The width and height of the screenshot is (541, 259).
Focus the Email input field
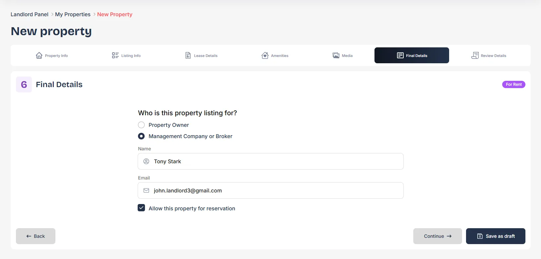point(271,190)
